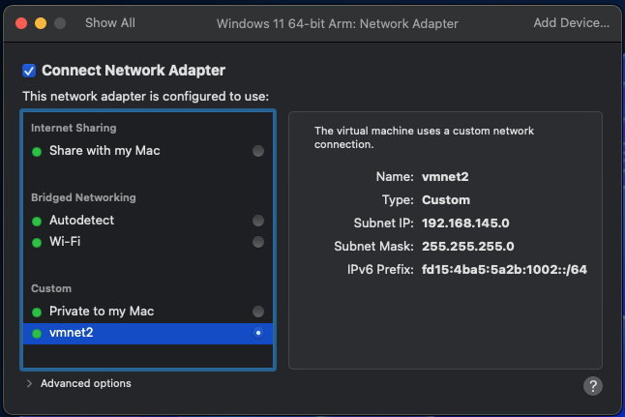Click green status dot next to vmnet2

coord(37,333)
